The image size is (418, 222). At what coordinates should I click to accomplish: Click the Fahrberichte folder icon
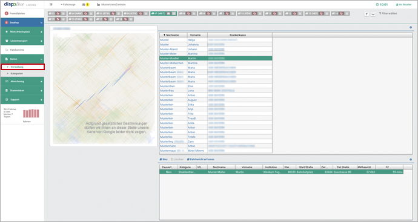pyautogui.click(x=7, y=50)
